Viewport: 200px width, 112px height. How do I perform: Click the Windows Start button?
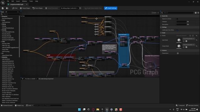point(79,110)
